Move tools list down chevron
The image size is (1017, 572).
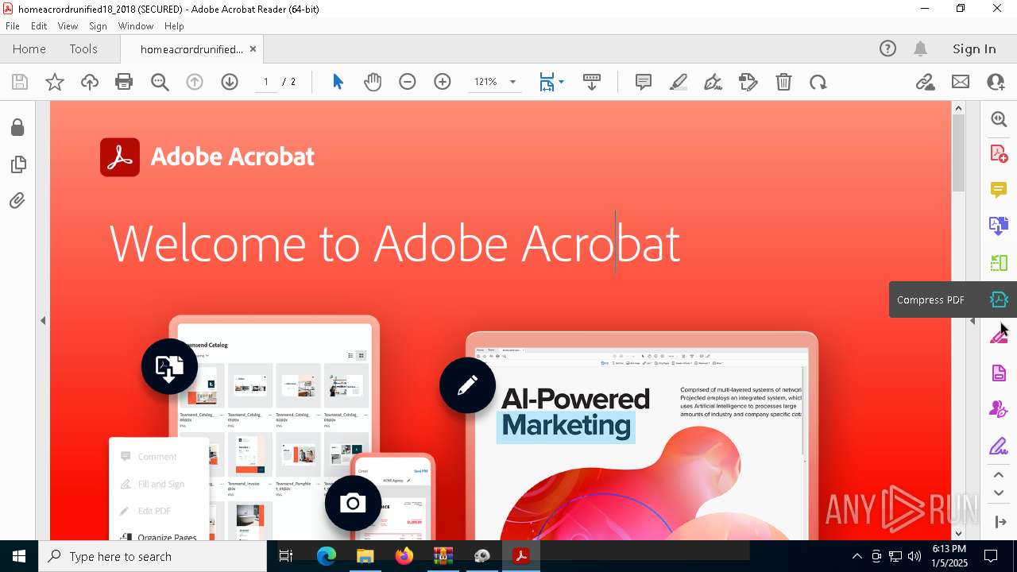tap(999, 493)
